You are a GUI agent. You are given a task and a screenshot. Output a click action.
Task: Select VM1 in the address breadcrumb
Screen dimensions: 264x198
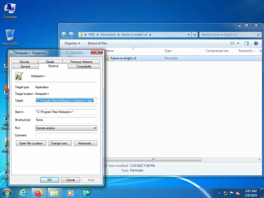tap(92, 35)
